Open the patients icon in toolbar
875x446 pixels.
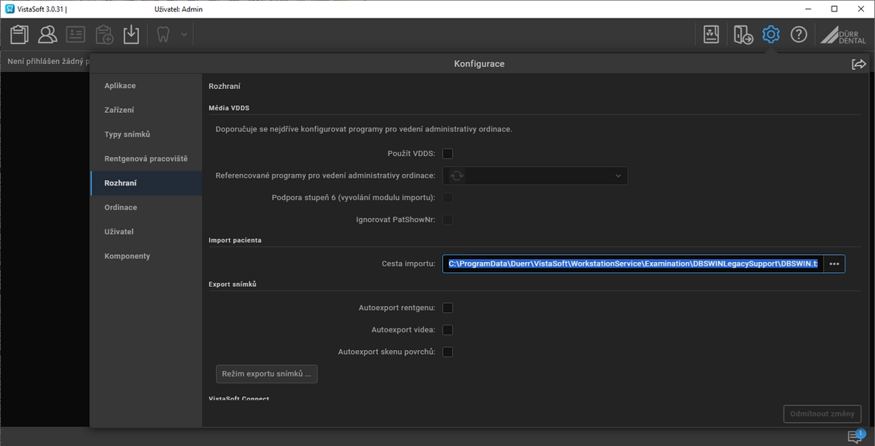[x=47, y=35]
